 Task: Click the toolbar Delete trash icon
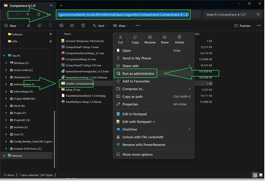point(83,25)
